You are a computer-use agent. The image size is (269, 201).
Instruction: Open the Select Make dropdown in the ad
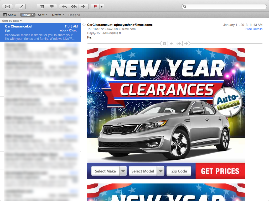pos(109,171)
